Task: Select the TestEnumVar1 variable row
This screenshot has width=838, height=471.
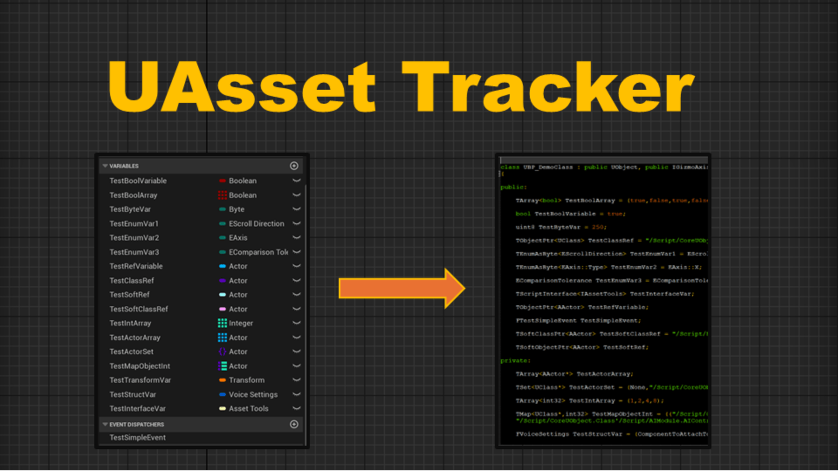Action: 202,224
